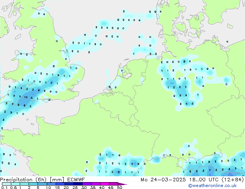Click the 35–40 mm violet legend swatch
The width and height of the screenshot is (245, 189).
[95, 184]
